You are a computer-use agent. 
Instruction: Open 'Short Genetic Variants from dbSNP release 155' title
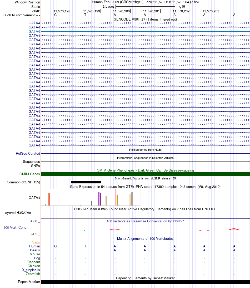(145, 178)
